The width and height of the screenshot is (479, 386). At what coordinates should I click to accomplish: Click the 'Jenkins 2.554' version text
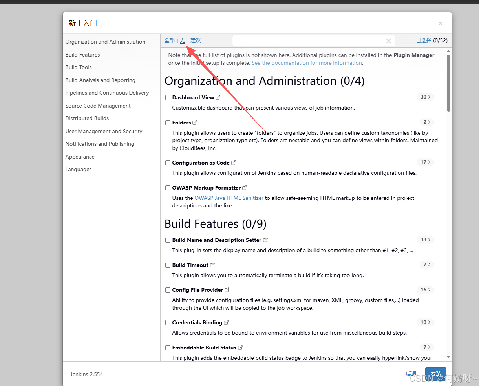click(87, 374)
